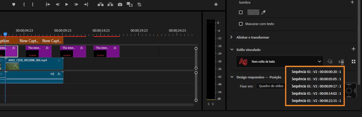Viewport: 362px width, 117px height.
Task: Select Sequência 01 : V2 : 00:00:22:15 entry
Action: coord(316,101)
